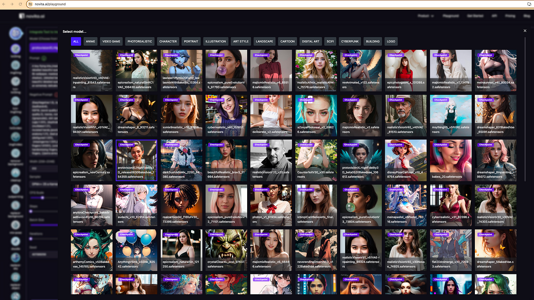The width and height of the screenshot is (534, 300).
Task: Select flat2DAnimerge_v30 model card
Action: 451,250
